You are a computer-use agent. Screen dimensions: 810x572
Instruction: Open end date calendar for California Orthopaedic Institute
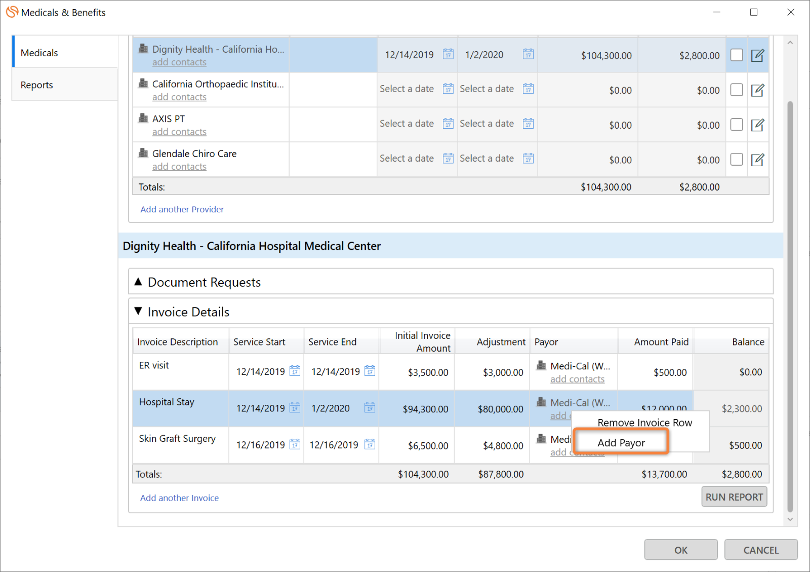tap(528, 89)
